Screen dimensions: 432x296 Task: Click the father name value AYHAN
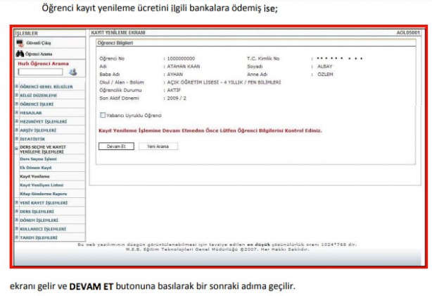point(174,75)
